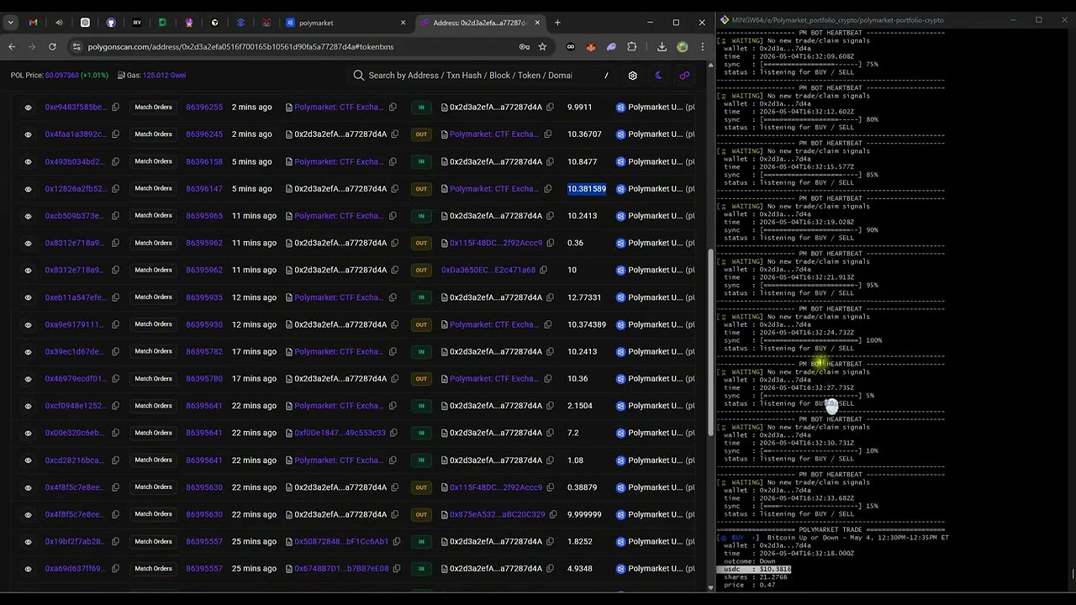Copy address 0x50872848...bF1Cc6Ab1
Viewport: 1076px width, 605px height.
point(396,542)
